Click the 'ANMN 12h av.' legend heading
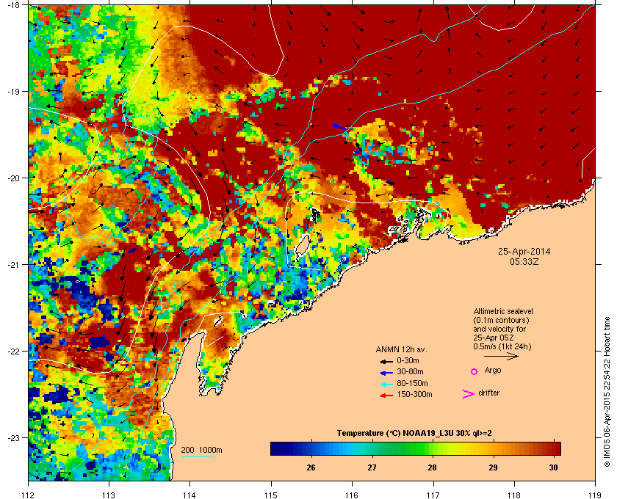Image resolution: width=617 pixels, height=499 pixels. [401, 349]
